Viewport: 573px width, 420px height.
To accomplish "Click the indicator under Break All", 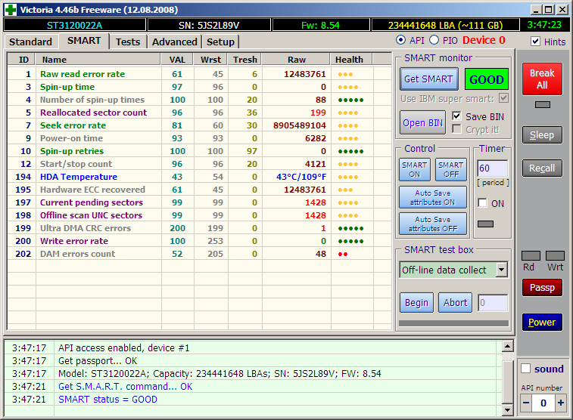I will tap(542, 105).
